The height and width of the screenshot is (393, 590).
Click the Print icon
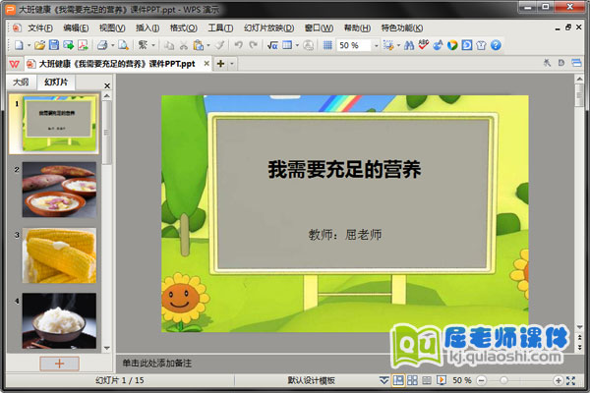(102, 45)
